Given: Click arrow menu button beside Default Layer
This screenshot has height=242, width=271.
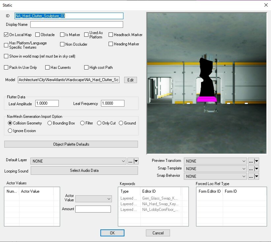Looking at the screenshot, I should (136, 161).
